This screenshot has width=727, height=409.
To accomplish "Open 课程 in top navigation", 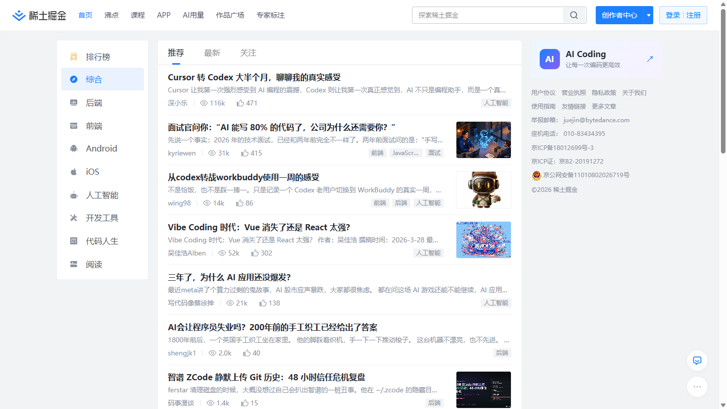I will coord(138,15).
